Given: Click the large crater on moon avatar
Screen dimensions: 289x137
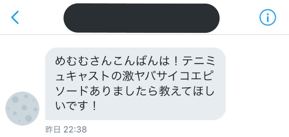Looking at the screenshot, I should (x=29, y=118).
